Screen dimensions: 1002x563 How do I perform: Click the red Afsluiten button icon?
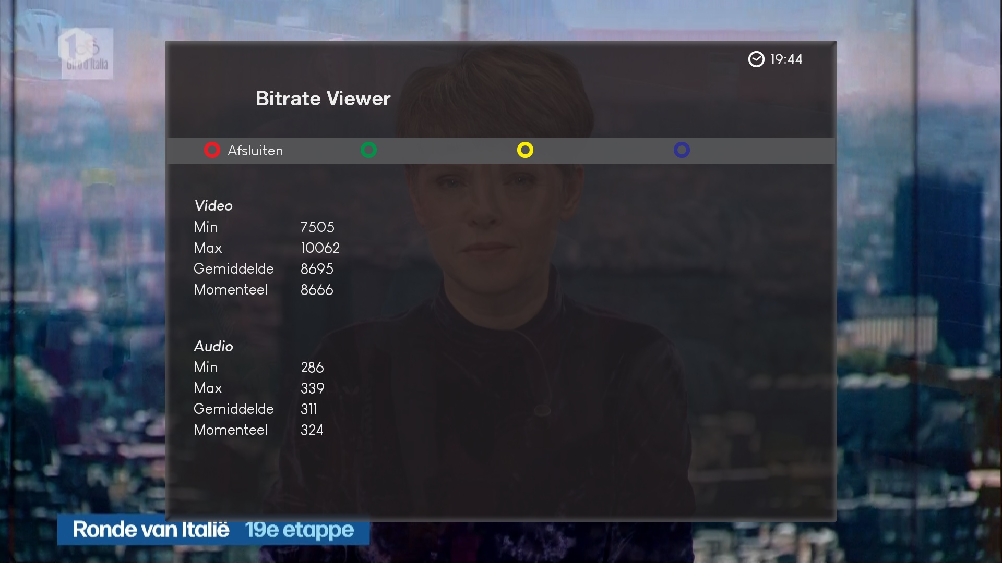[212, 150]
